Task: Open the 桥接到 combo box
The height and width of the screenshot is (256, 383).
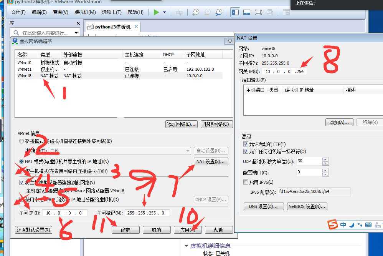Action: click(120, 151)
